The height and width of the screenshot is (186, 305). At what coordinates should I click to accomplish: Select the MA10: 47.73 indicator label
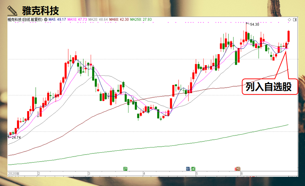point(77,19)
